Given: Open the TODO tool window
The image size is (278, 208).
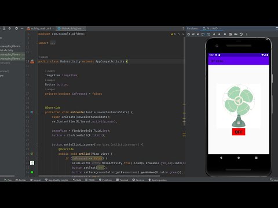Looking at the screenshot, I should click(x=90, y=180).
